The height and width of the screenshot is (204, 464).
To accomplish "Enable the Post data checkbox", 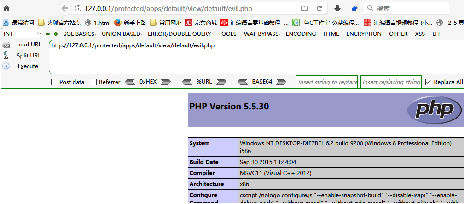I will pyautogui.click(x=54, y=82).
